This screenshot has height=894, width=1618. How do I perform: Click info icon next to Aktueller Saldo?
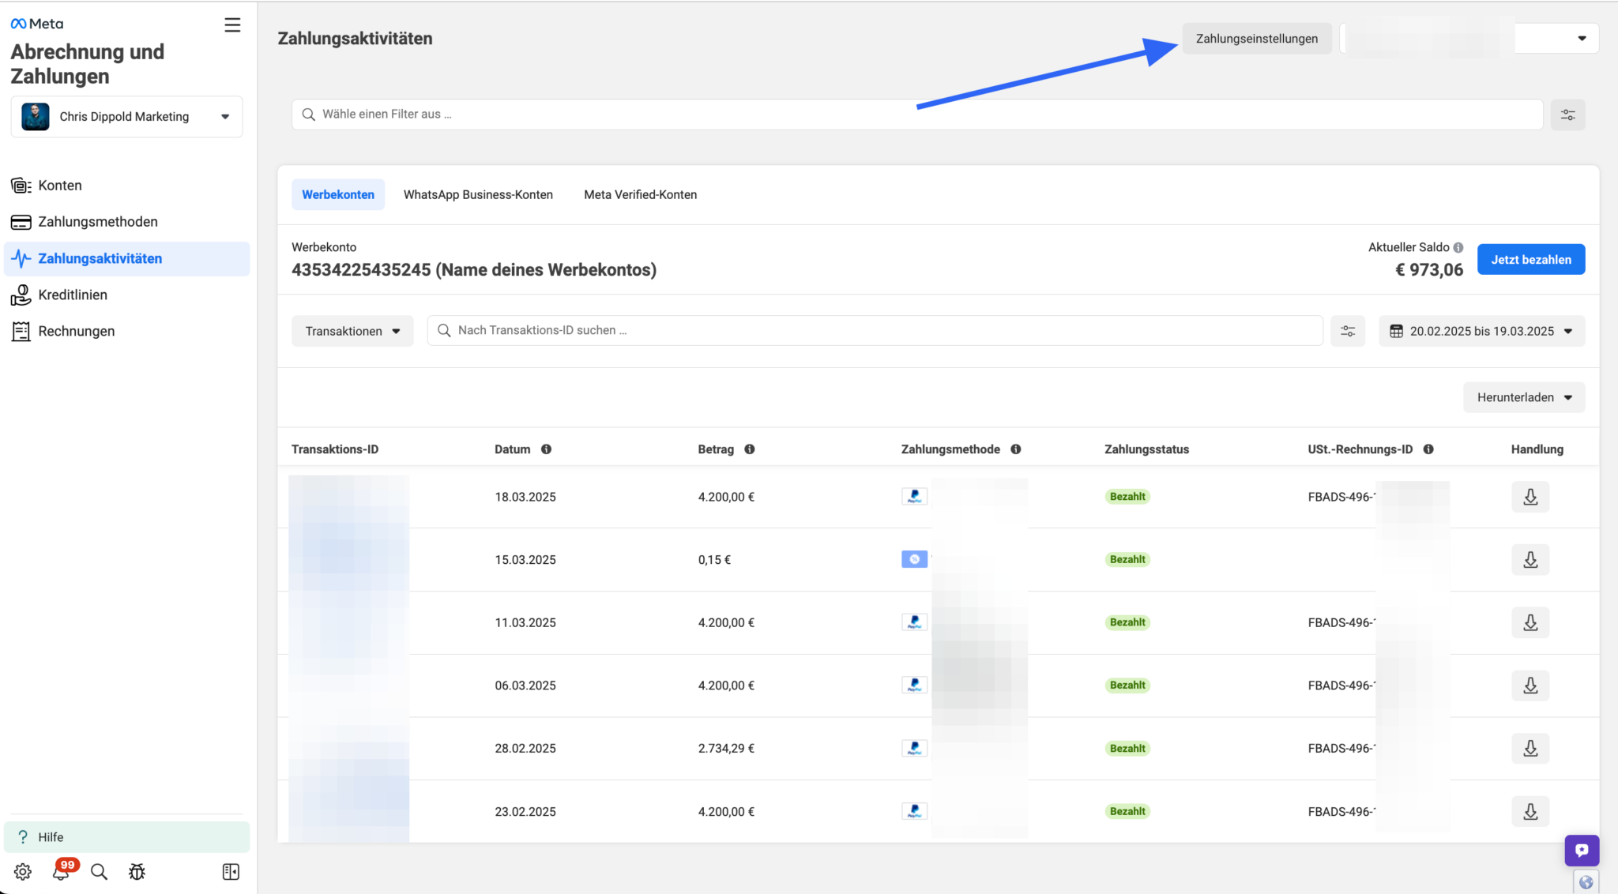click(1458, 247)
